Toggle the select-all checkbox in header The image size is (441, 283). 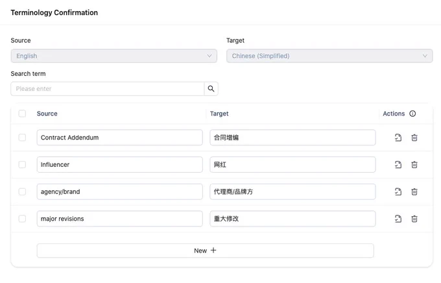point(22,114)
